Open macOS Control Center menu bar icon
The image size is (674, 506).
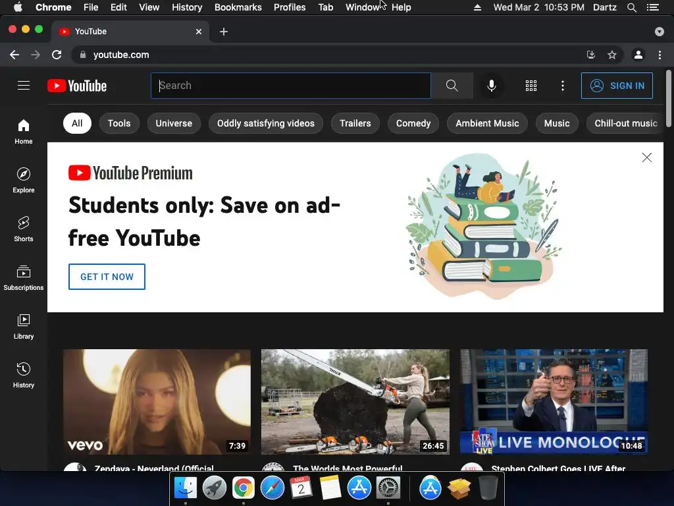pos(653,7)
